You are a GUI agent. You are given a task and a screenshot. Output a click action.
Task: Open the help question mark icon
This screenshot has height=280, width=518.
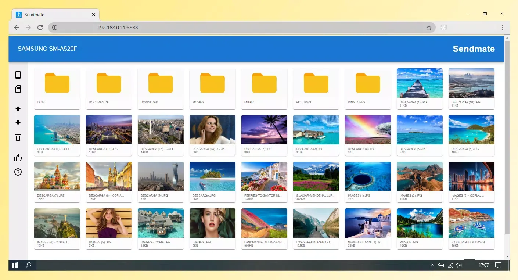(18, 172)
